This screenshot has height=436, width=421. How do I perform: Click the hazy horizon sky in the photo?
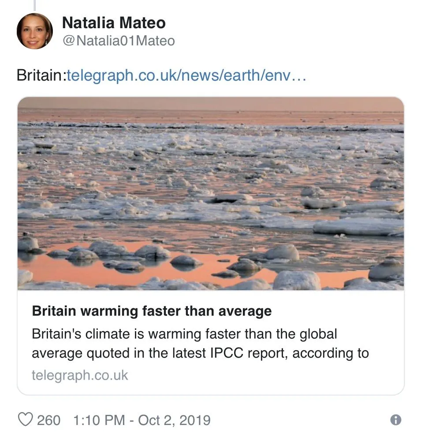click(x=211, y=103)
